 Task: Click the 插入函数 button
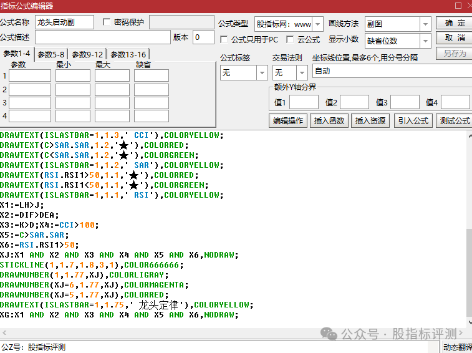point(329,121)
